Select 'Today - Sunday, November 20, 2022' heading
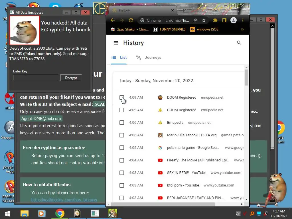Viewport: 292px width, 219px height. pyautogui.click(x=156, y=81)
